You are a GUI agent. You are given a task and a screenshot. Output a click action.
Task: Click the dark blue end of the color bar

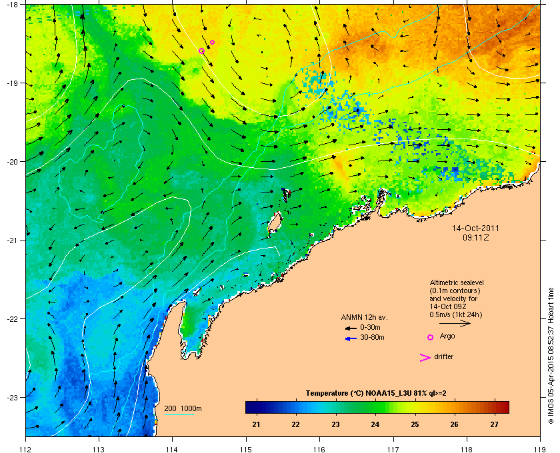pos(250,407)
